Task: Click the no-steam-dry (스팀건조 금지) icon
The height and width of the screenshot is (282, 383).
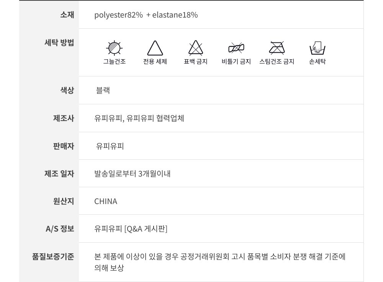Action: [x=277, y=48]
